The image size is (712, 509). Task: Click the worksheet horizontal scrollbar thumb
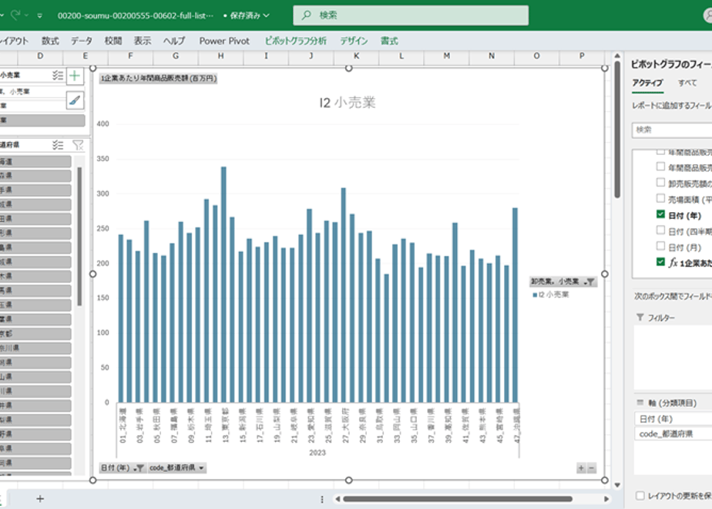(457, 498)
